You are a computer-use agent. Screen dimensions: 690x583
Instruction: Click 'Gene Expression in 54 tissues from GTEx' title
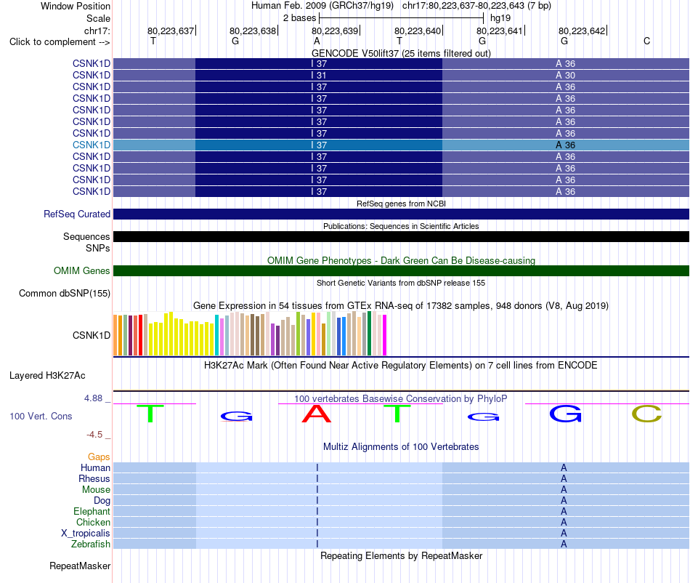(401, 305)
